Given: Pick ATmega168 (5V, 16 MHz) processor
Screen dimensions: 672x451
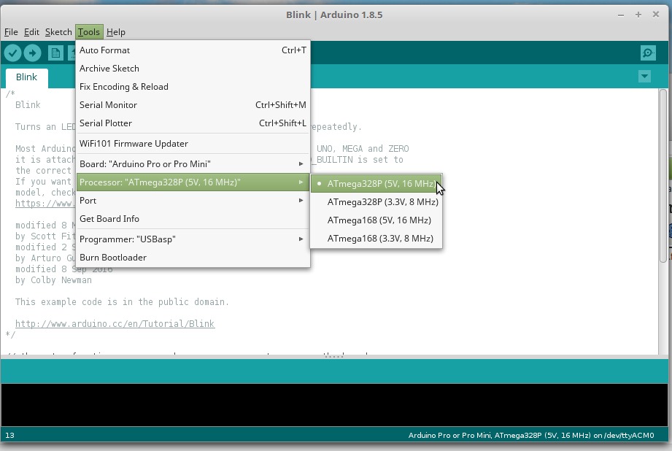Looking at the screenshot, I should coord(379,220).
